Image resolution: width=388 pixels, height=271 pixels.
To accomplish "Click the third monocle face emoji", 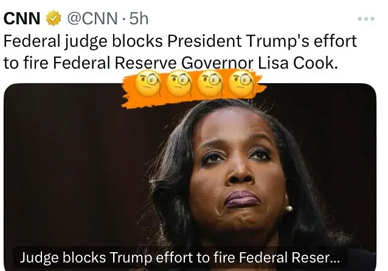I will click(210, 84).
